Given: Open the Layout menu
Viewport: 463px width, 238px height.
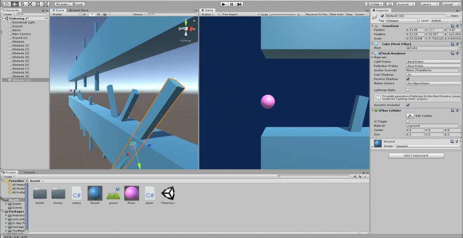Looking at the screenshot, I should tap(450, 5).
